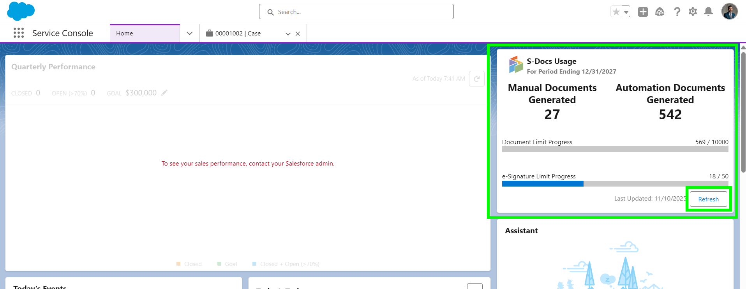746x289 pixels.
Task: Open the user profile avatar
Action: (x=729, y=12)
